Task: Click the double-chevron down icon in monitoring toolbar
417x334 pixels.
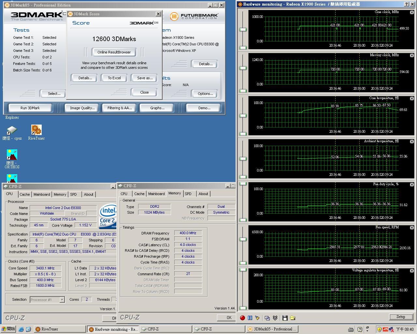Action: point(275,318)
